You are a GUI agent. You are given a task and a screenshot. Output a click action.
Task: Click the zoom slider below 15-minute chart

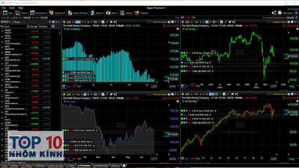click(164, 90)
